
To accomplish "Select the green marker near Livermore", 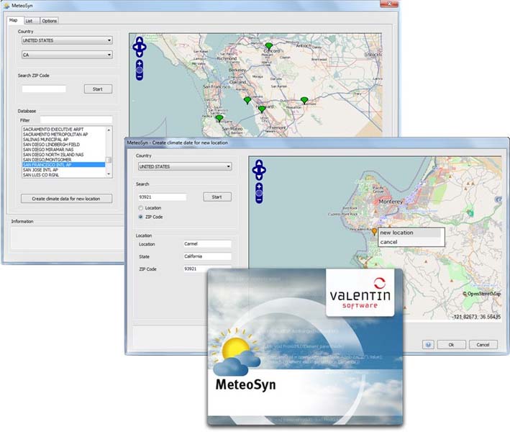I will (x=304, y=100).
